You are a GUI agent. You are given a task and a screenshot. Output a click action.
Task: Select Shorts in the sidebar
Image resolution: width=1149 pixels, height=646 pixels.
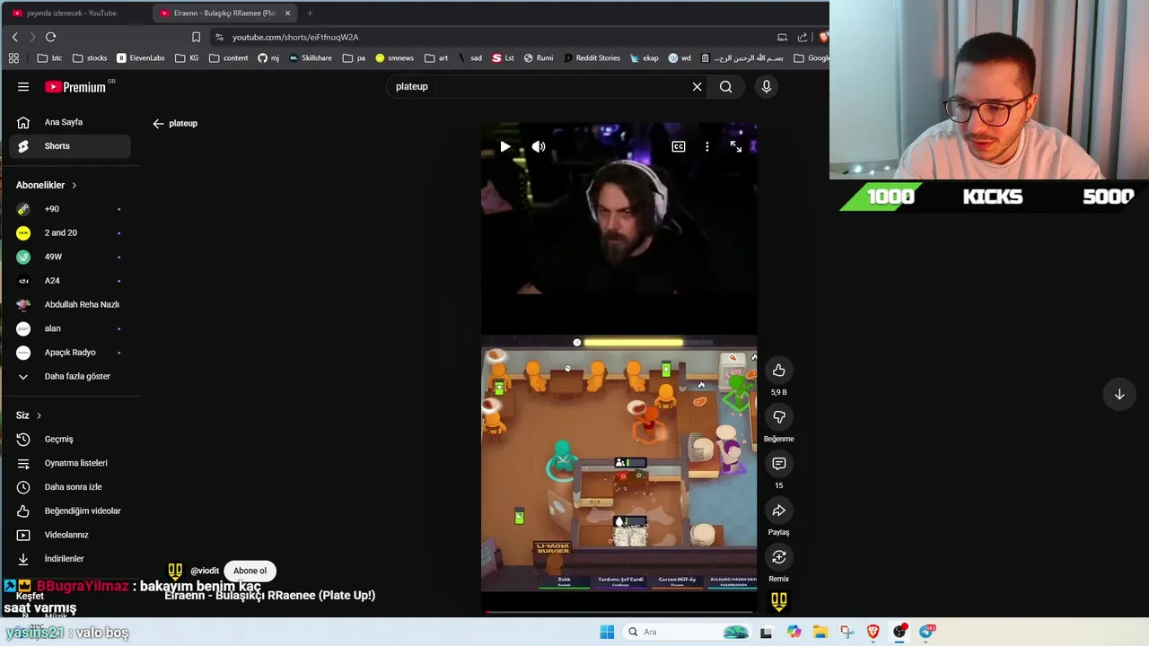(x=70, y=146)
